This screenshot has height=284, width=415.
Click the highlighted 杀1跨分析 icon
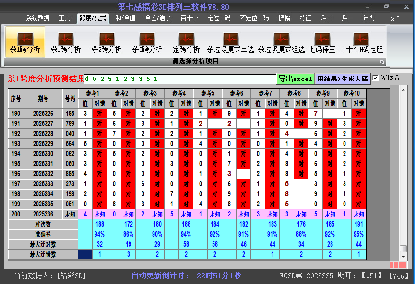point(25,42)
